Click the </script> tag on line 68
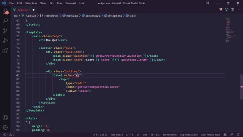This screenshot has width=243, height=137. click(x=33, y=24)
